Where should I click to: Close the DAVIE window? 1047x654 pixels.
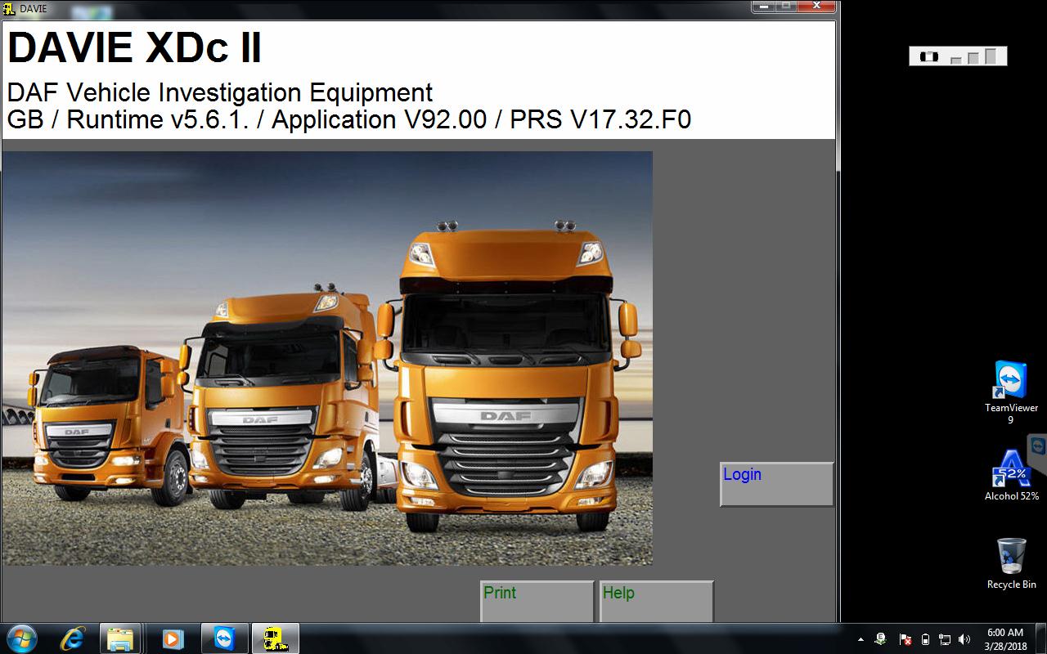[816, 7]
